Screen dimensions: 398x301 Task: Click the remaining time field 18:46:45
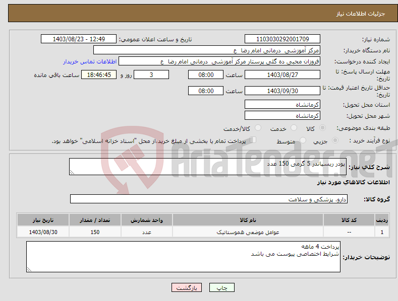pyautogui.click(x=99, y=74)
